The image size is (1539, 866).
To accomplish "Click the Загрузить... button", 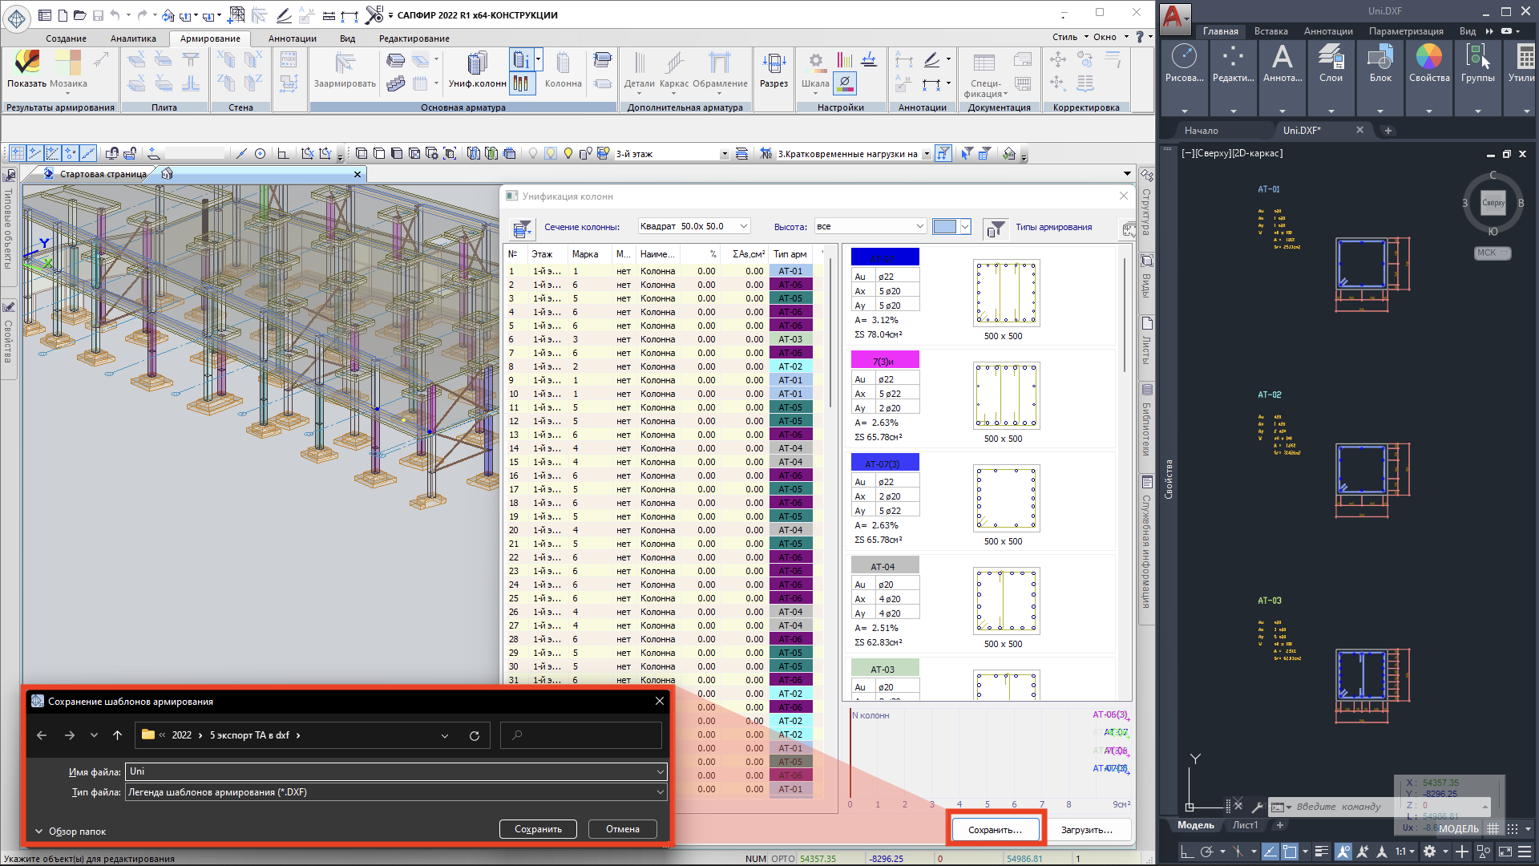I will [x=1086, y=830].
